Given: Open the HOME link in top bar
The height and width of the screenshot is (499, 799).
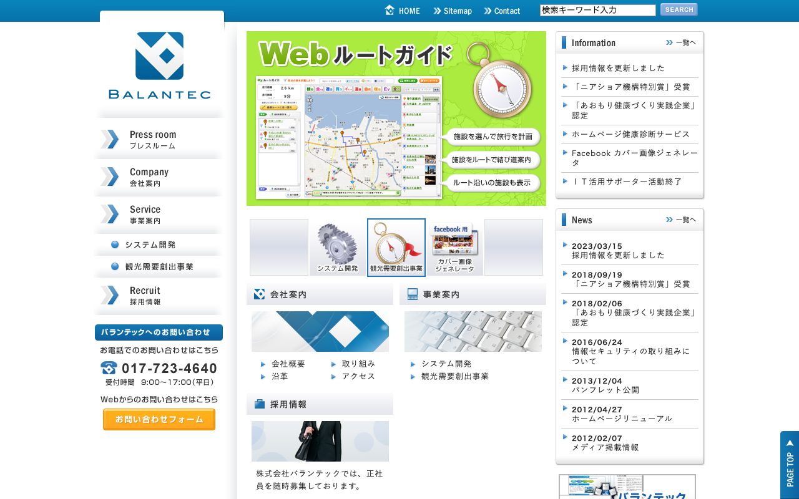Looking at the screenshot, I should pos(403,11).
